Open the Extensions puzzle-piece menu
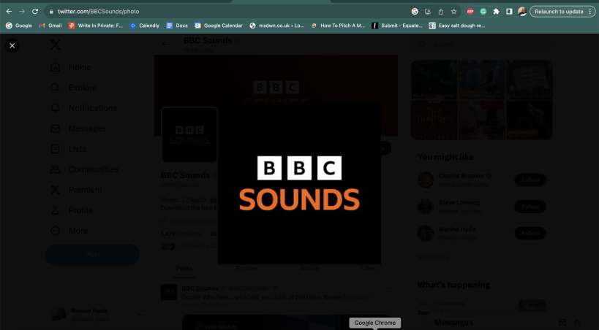Viewport: 599px width, 330px height. click(496, 12)
